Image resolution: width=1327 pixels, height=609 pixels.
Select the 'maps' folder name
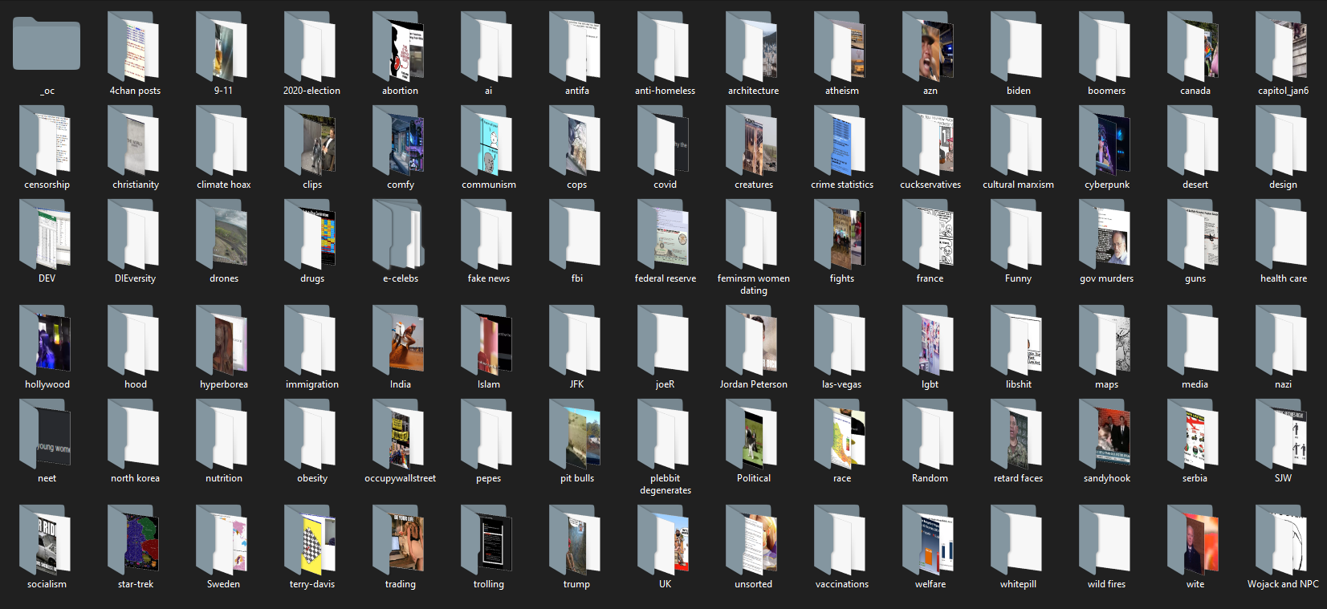[x=1106, y=384]
